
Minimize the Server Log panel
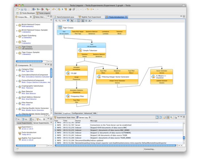coord(181,117)
